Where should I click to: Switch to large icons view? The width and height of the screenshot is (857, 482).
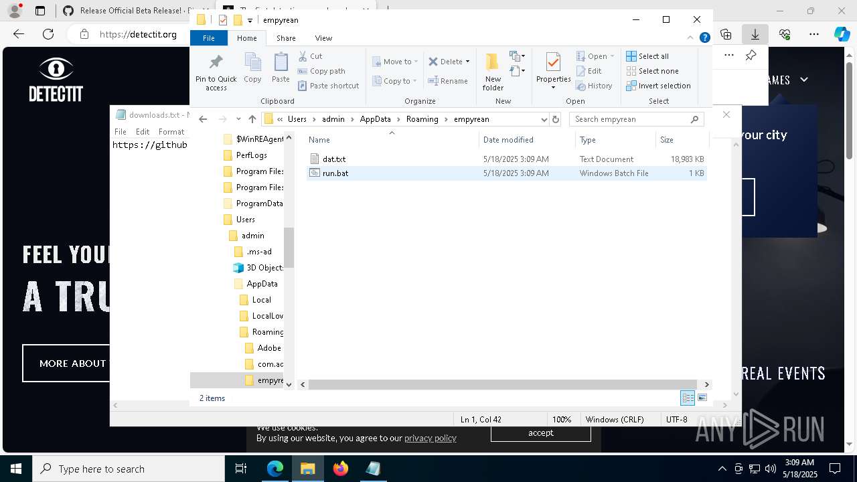coord(702,398)
